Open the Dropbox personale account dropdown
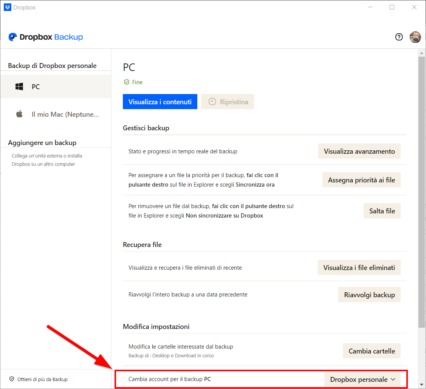 click(x=362, y=379)
